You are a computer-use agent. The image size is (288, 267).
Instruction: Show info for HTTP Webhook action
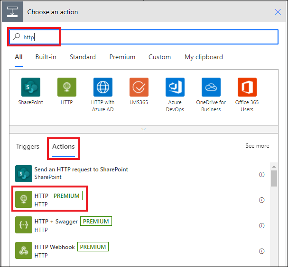click(x=261, y=251)
